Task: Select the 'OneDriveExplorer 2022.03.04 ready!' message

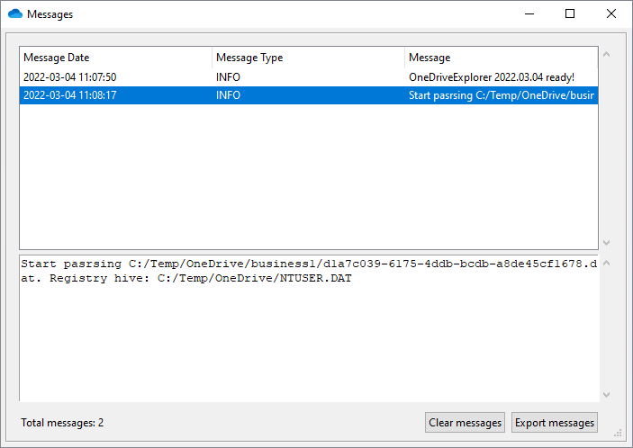Action: [492, 77]
